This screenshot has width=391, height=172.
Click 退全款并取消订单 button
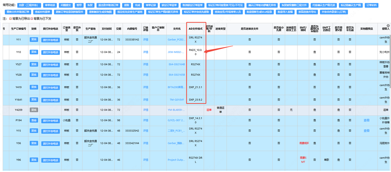coord(109,5)
